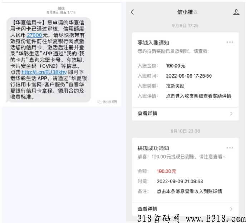
Task: Open the account profile person icon
Action: coord(236,12)
